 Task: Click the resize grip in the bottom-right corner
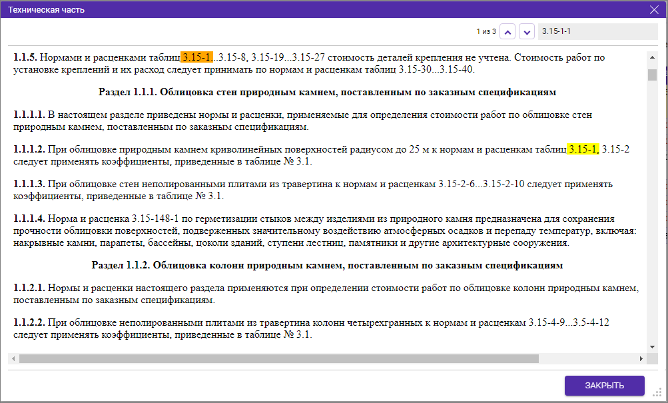[x=657, y=394]
